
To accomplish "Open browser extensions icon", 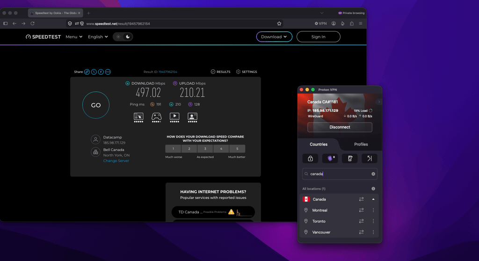I will (x=352, y=23).
